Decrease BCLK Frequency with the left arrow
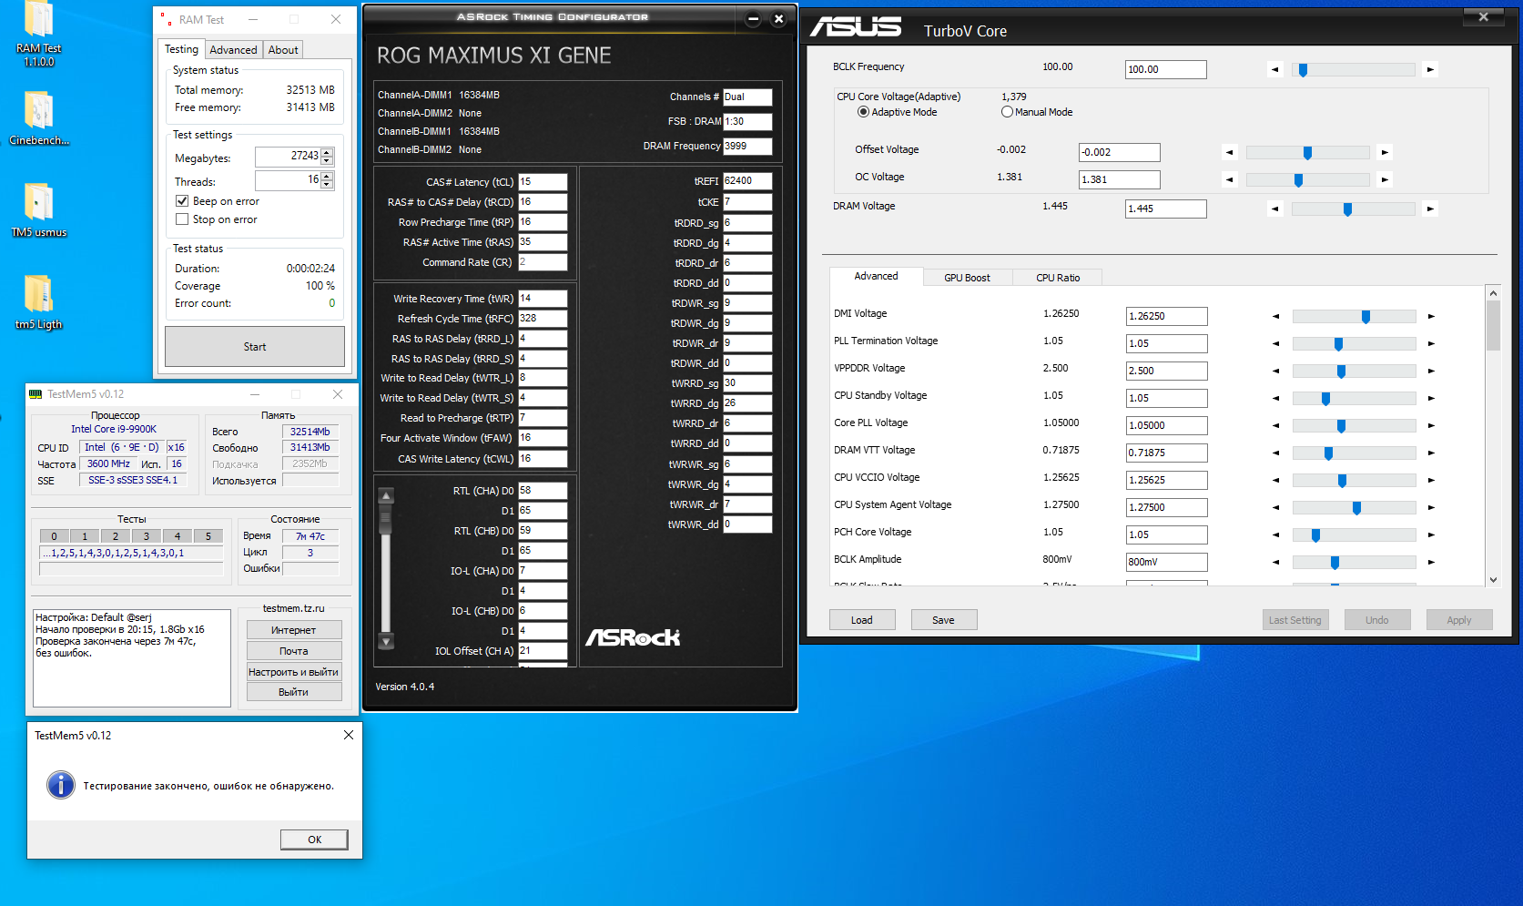The width and height of the screenshot is (1523, 906). click(x=1275, y=69)
